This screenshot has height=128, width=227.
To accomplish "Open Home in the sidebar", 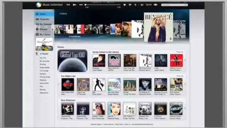I will coord(44,14).
